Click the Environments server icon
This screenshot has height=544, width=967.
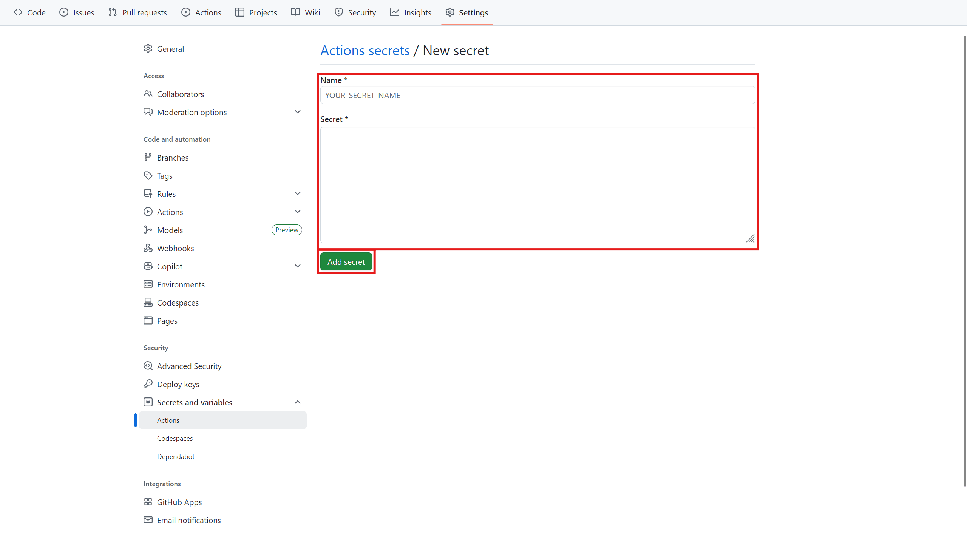pyautogui.click(x=148, y=284)
